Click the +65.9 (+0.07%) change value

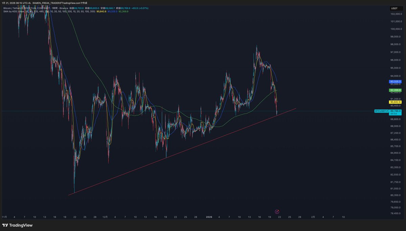click(x=140, y=8)
